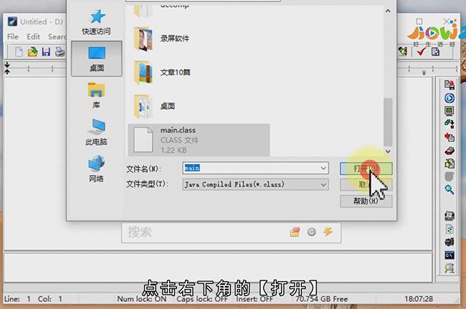
Task: Select 库 in dialog sidebar
Action: pos(96,96)
